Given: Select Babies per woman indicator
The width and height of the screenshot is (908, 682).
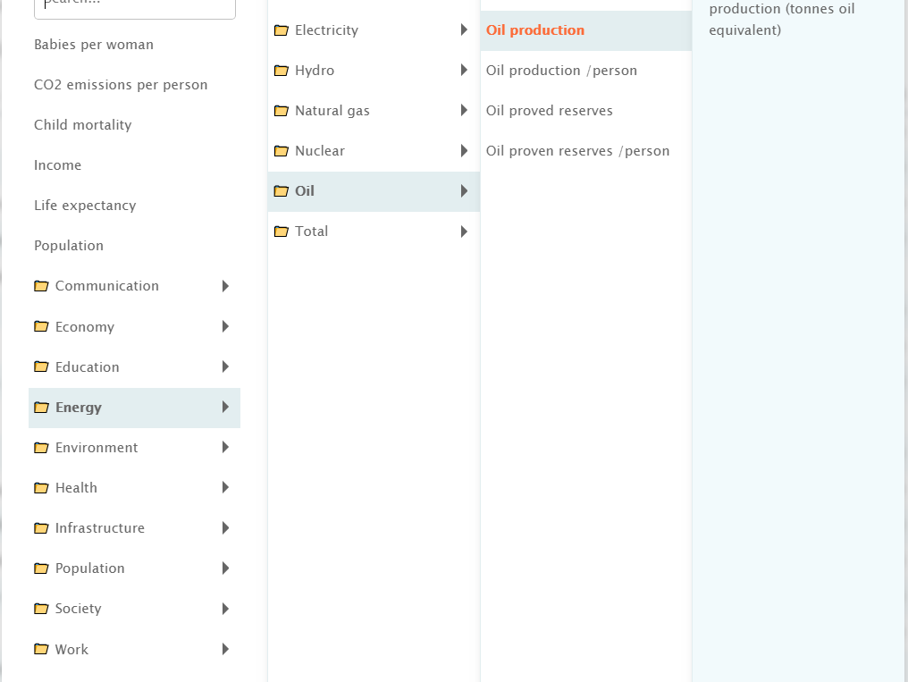Looking at the screenshot, I should [94, 45].
